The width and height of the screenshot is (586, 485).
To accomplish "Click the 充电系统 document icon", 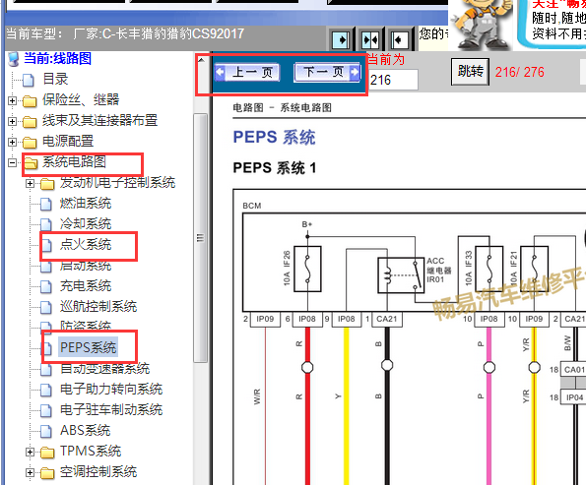I will coord(46,286).
